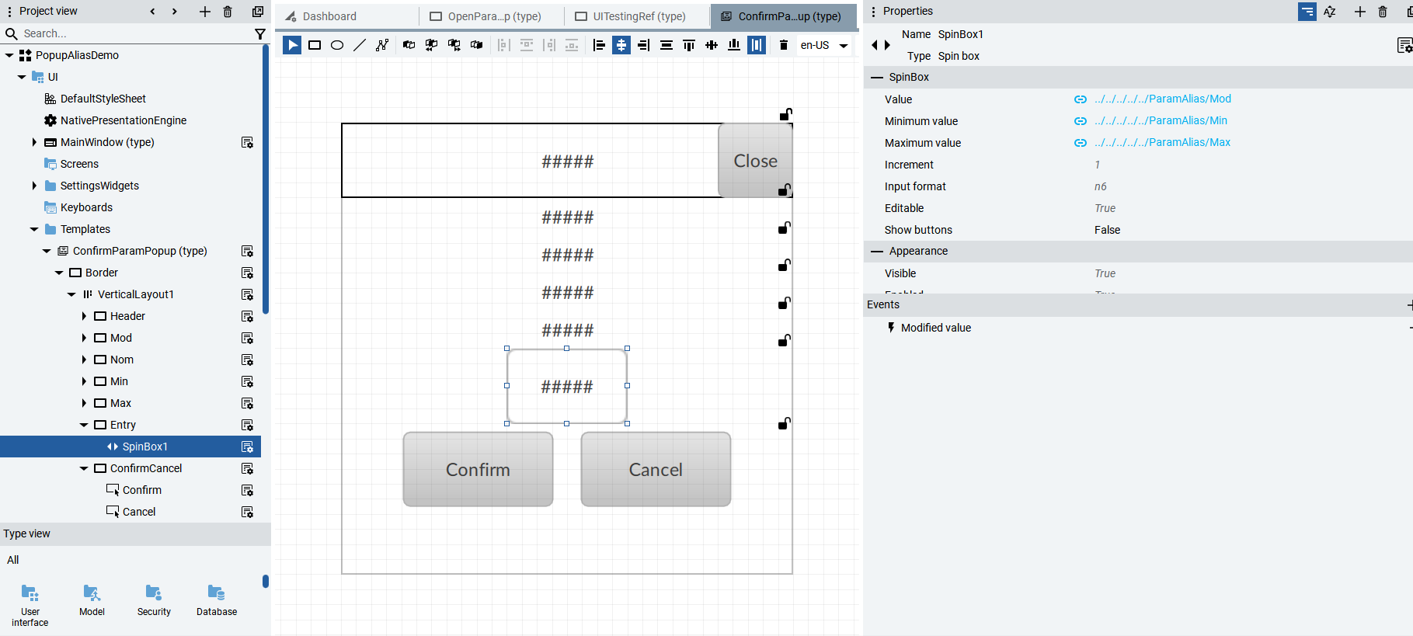
Task: Focus the Project view search field
Action: [136, 33]
